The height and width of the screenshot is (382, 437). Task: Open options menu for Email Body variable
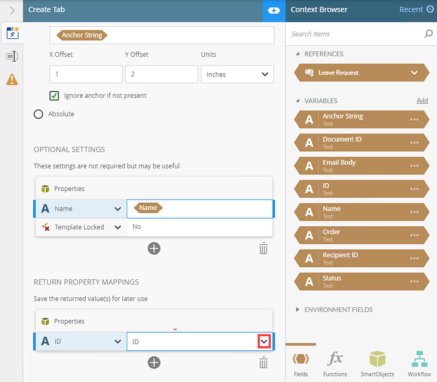(414, 166)
